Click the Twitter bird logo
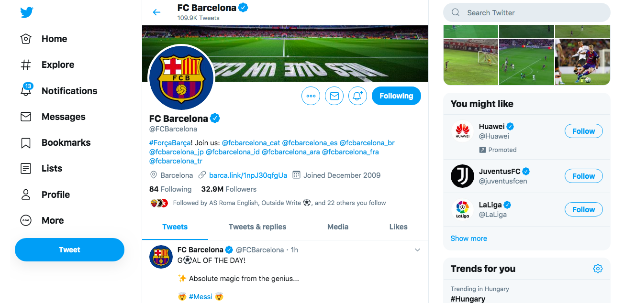This screenshot has height=303, width=635. [x=27, y=12]
